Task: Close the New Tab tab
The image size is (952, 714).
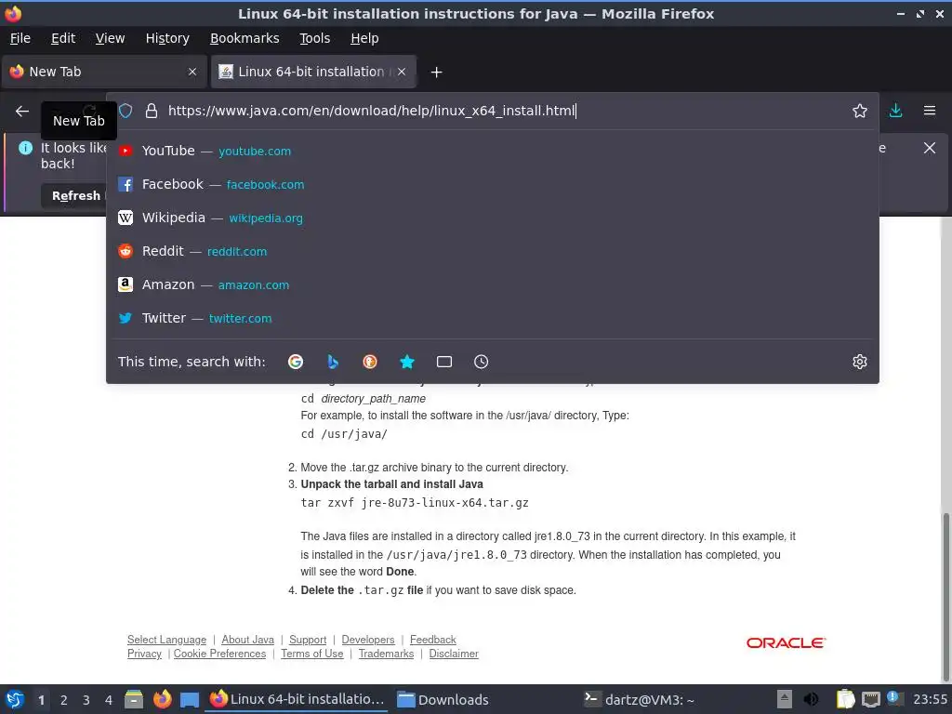Action: 192,72
